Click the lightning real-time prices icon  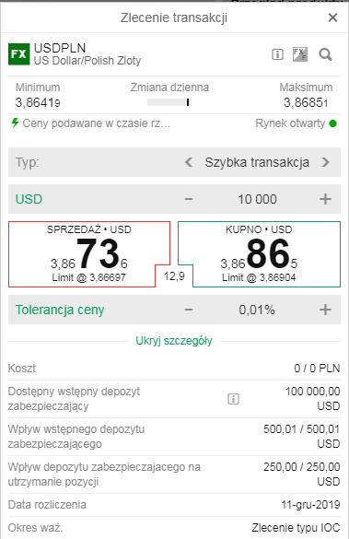[x=15, y=123]
